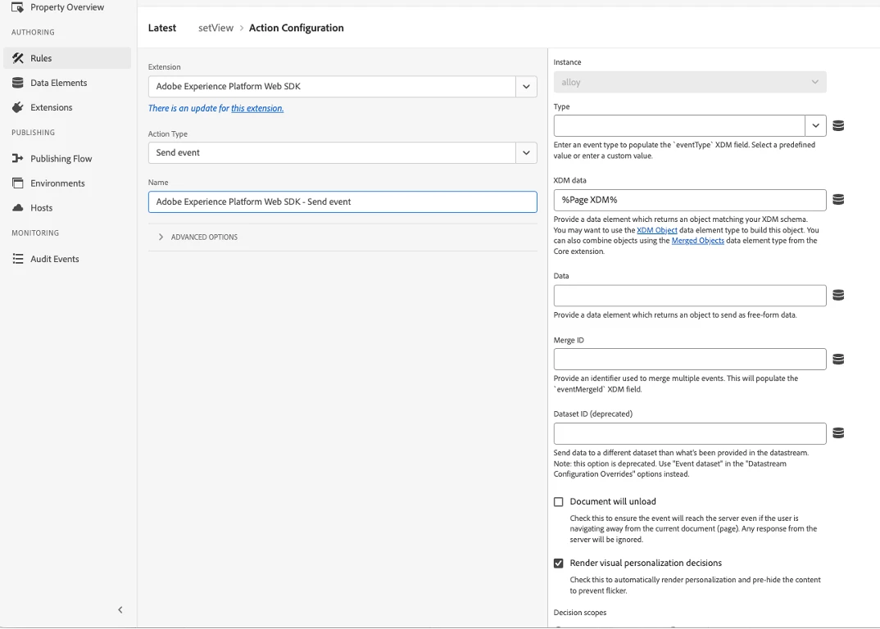
Task: Click the Extension field showing Web SDK
Action: pyautogui.click(x=332, y=87)
